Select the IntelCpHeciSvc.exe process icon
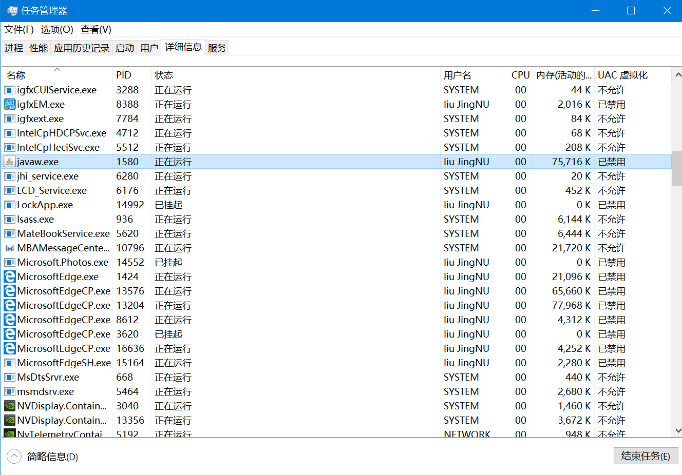Screen dimensions: 682x475 [x=9, y=148]
